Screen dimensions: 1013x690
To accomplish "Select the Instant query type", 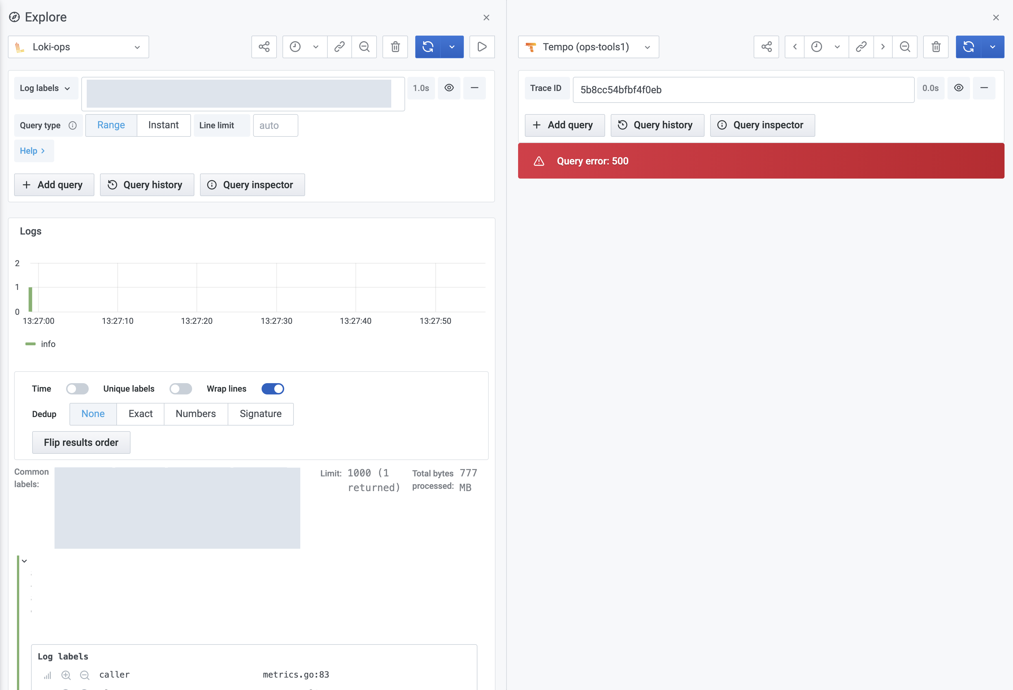I will click(x=163, y=125).
